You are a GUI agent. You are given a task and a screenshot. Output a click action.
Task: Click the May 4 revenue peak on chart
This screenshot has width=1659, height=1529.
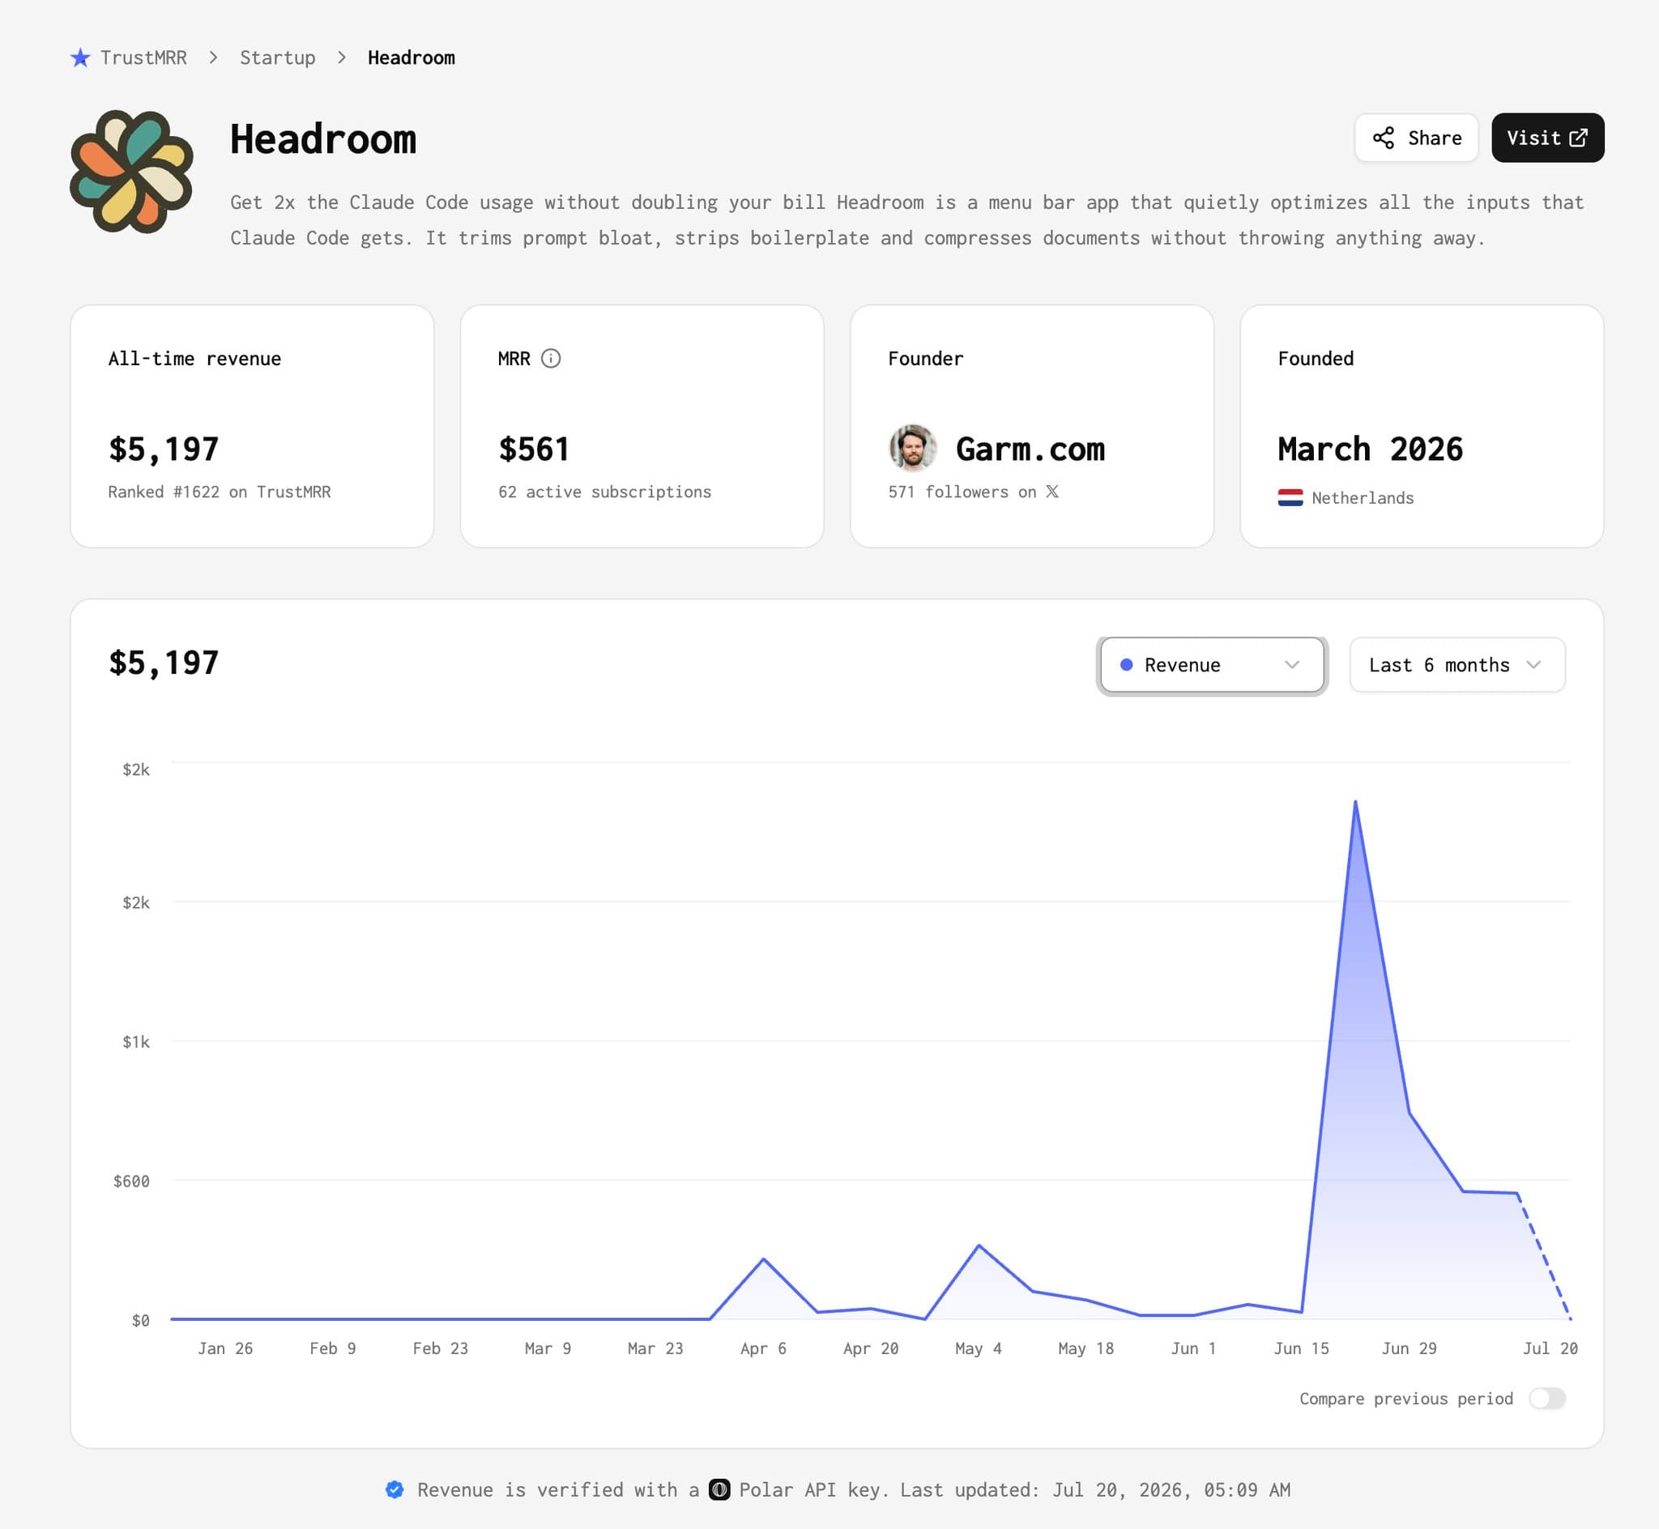point(978,1246)
